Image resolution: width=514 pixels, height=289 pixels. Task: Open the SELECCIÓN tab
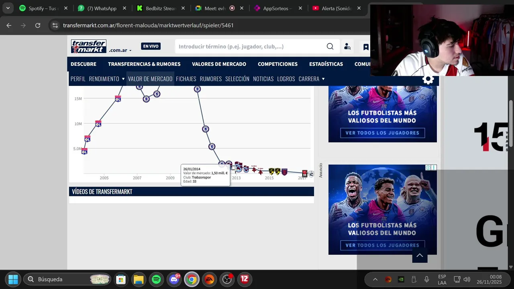coord(237,79)
